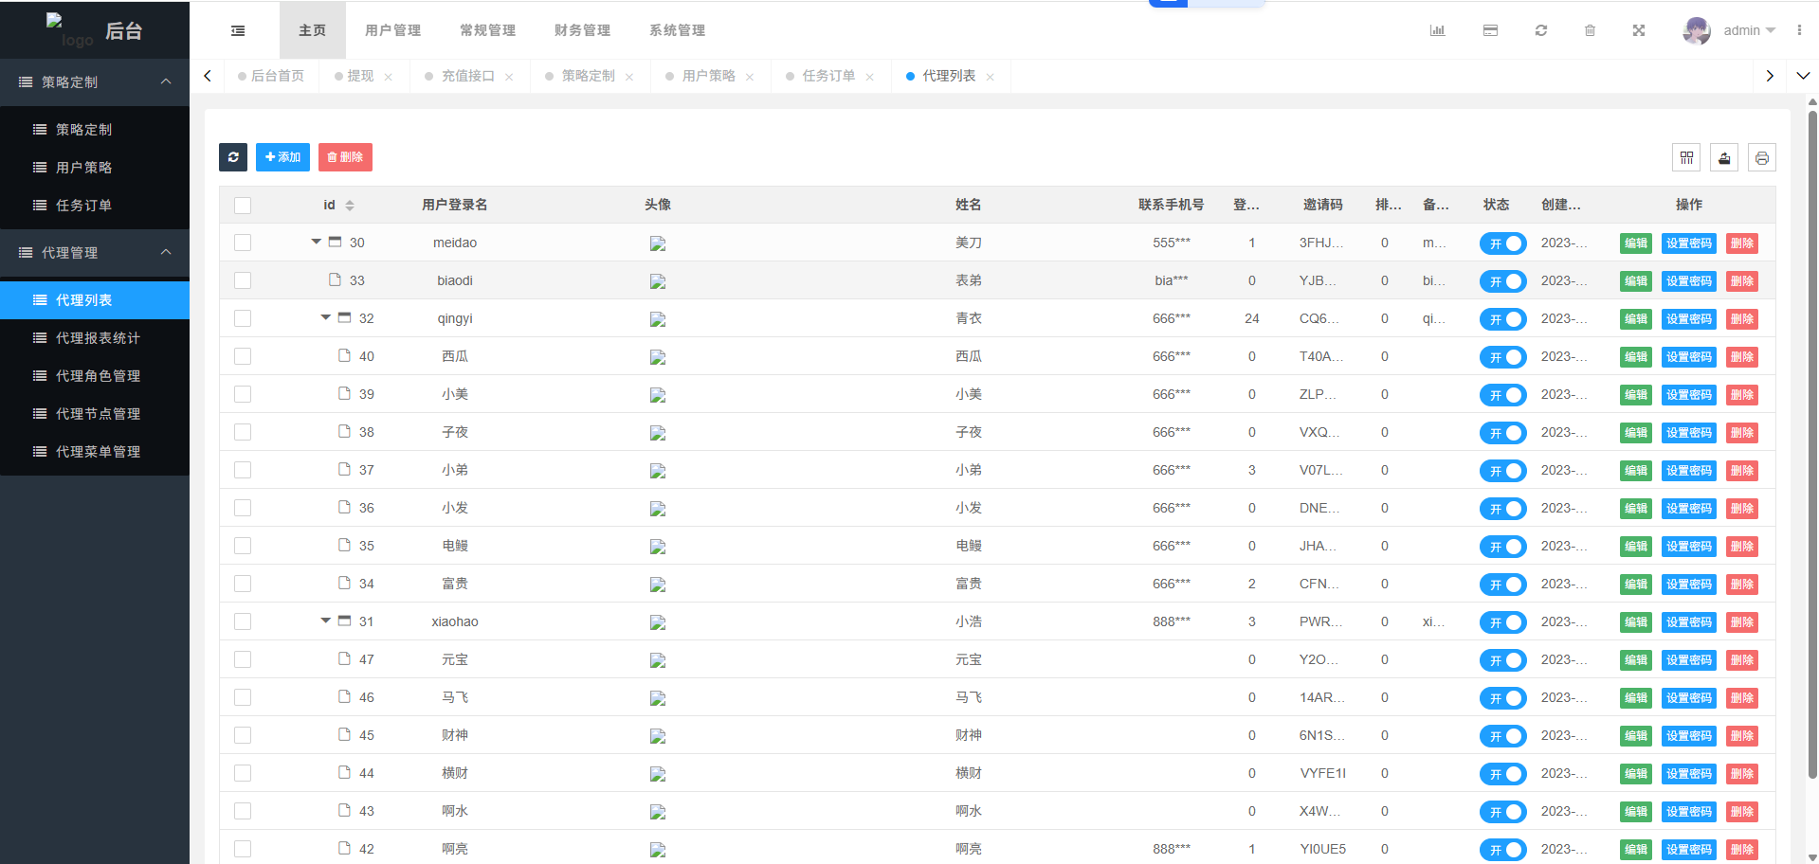This screenshot has width=1819, height=864.
Task: Click the print table icon
Action: click(x=1762, y=158)
